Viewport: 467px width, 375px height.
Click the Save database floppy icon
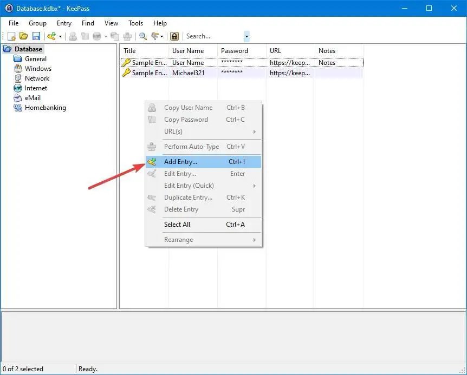point(36,36)
